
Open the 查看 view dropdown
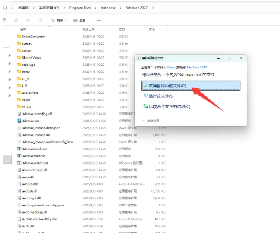click(81, 20)
